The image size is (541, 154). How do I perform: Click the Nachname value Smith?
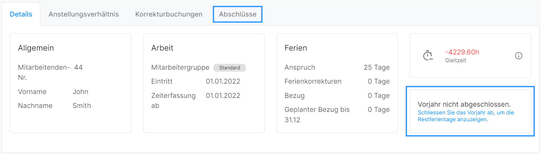(82, 106)
